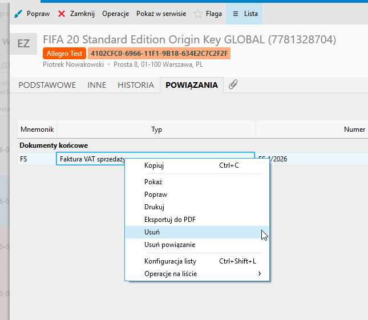
Task: Click the Mnemonik column header
Action: point(37,129)
